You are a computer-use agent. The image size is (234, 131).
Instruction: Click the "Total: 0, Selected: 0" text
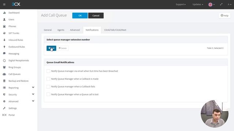tap(215, 48)
